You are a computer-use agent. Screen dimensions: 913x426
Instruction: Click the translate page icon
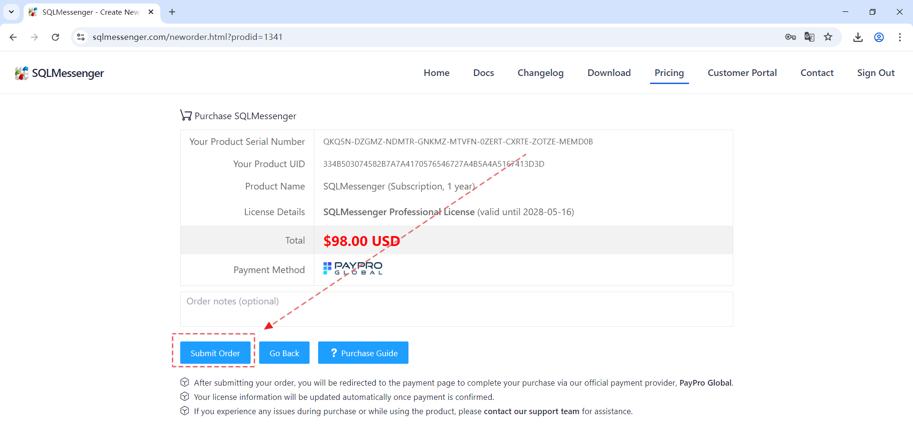pyautogui.click(x=809, y=37)
